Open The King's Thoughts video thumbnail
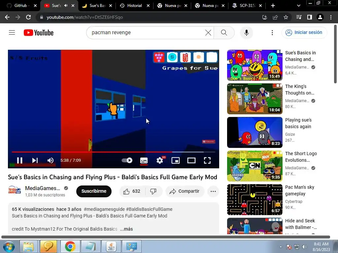 [x=254, y=99]
